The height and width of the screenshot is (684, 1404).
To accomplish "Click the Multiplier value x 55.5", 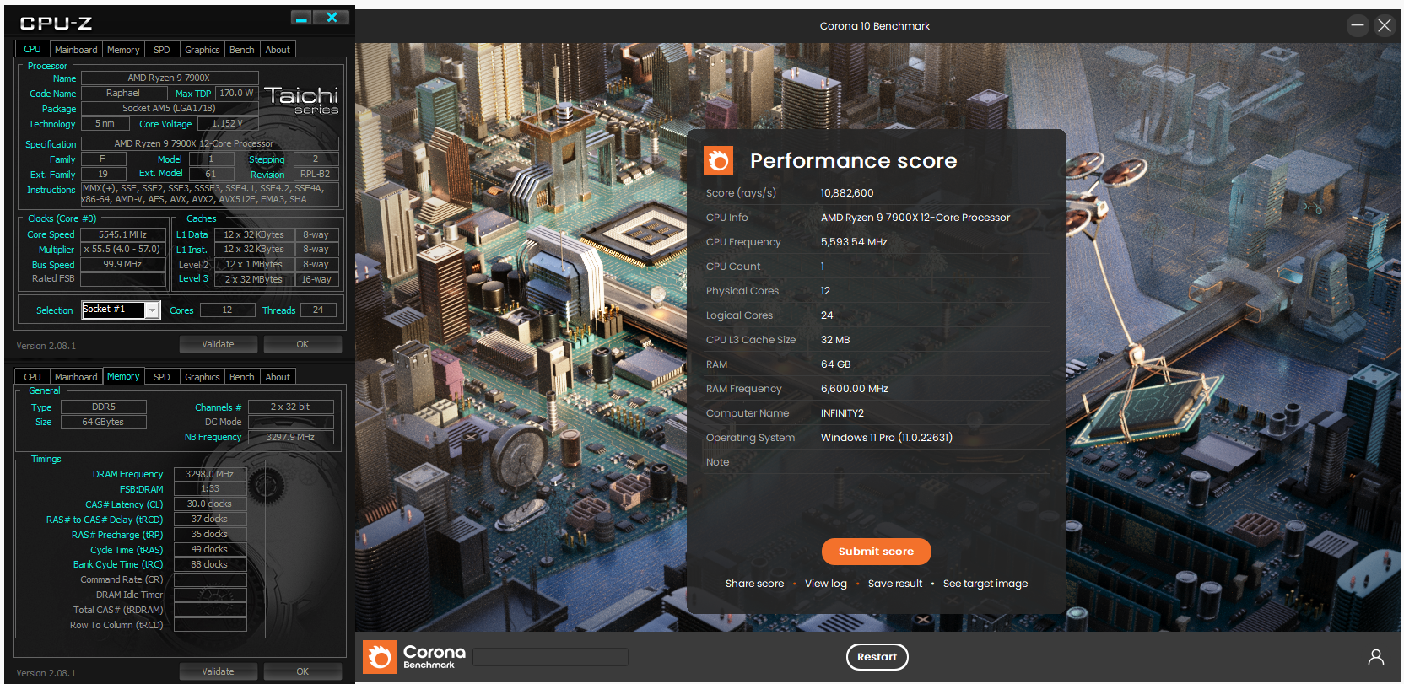I will click(x=123, y=250).
